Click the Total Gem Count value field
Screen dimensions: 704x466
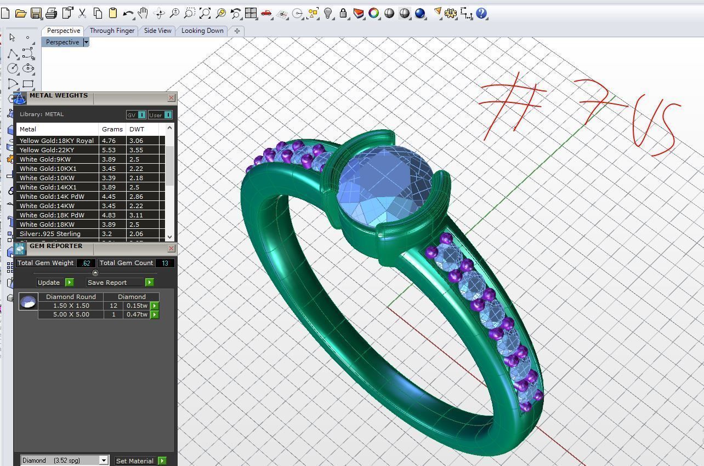point(164,263)
